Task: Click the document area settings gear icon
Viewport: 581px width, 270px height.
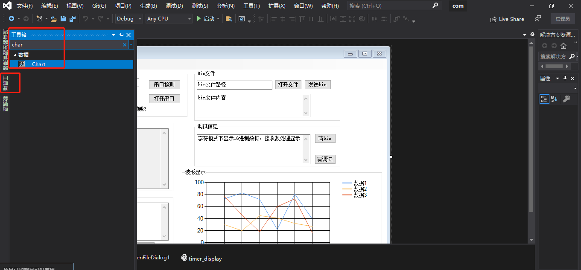Action: click(x=532, y=34)
